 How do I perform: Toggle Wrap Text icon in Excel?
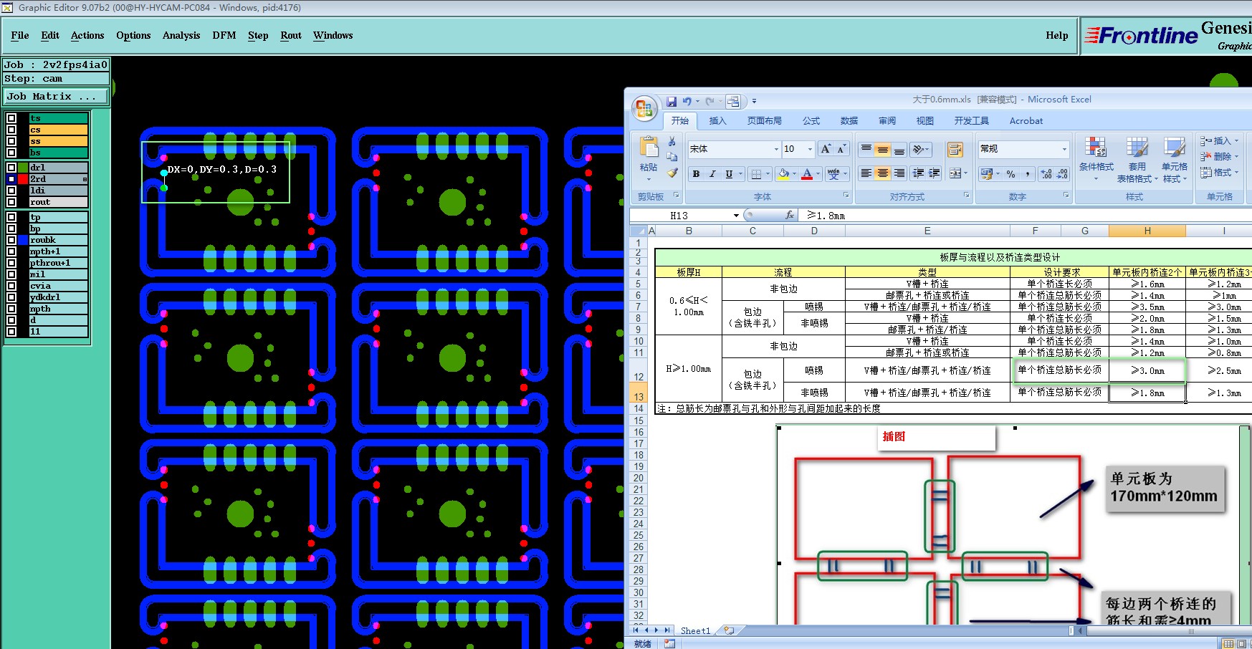click(955, 149)
